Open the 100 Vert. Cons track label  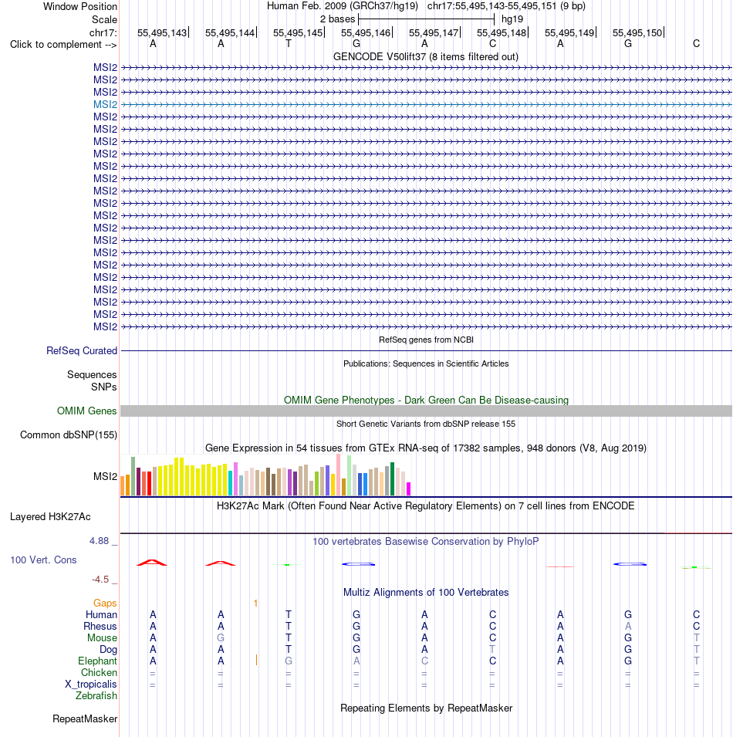click(43, 560)
